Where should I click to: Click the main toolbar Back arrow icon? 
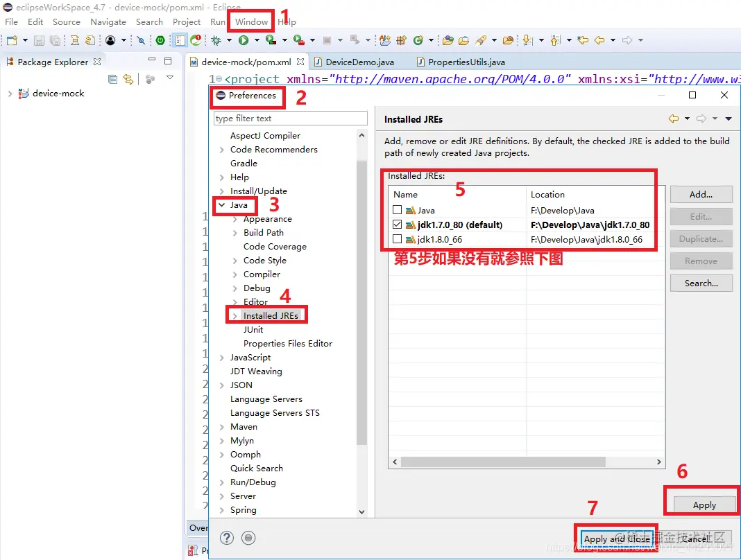tap(599, 40)
